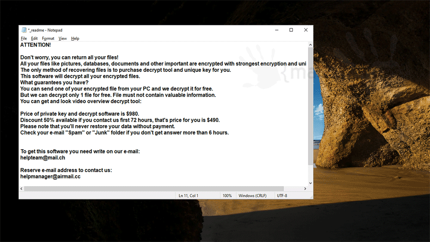
Task: Click the horizontal scrollbar left arrow
Action: 21,189
